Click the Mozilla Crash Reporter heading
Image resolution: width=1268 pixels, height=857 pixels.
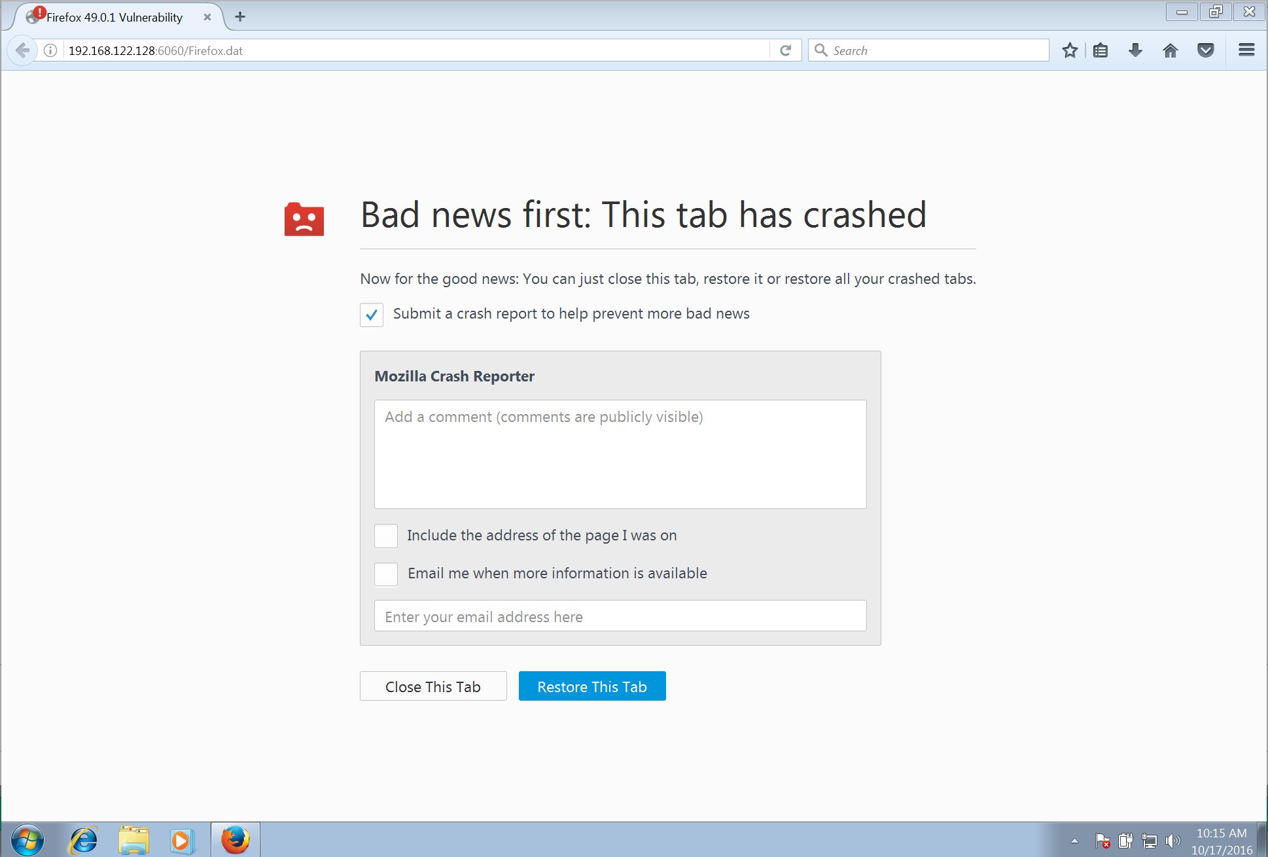point(455,376)
